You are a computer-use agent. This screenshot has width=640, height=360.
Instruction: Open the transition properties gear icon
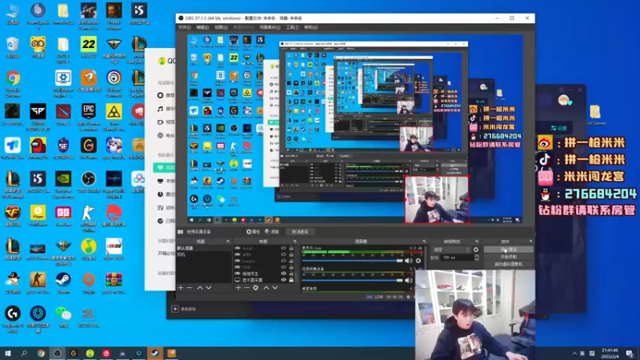click(476, 250)
